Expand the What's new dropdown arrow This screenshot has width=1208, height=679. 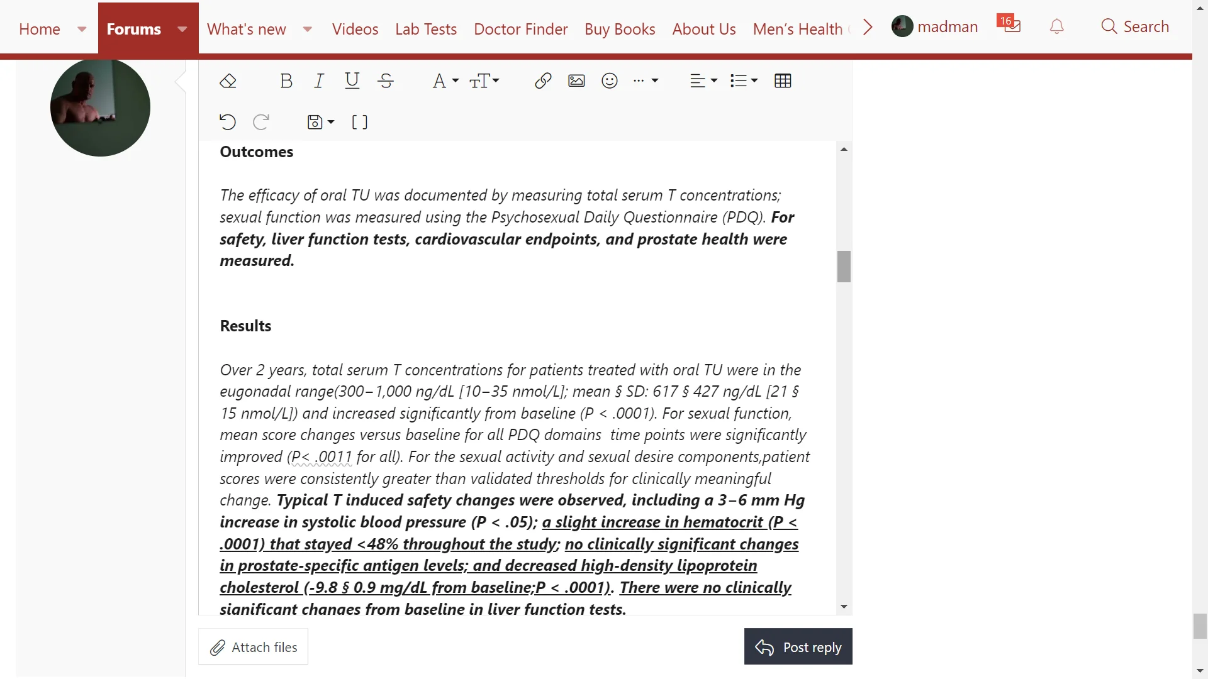(308, 29)
